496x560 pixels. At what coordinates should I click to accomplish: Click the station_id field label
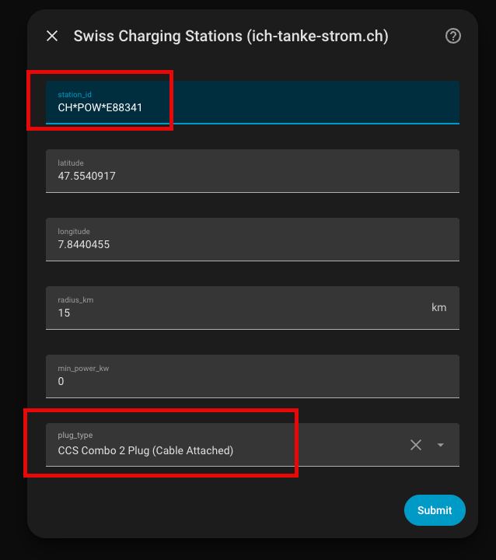[75, 95]
